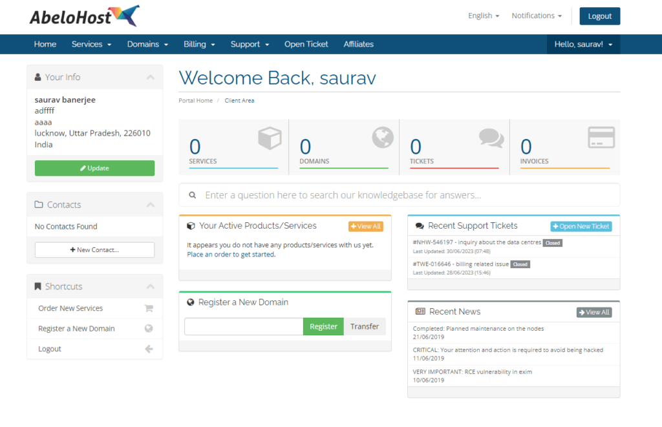Click the globe icon beside Register a New Domain shortcut
Screen dimensions: 662x427
150,328
